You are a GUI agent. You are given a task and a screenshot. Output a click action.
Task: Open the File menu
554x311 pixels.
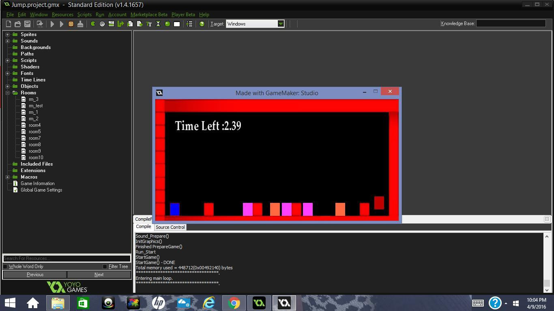10,15
